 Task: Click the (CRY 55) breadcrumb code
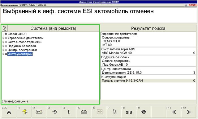tap(42, 5)
